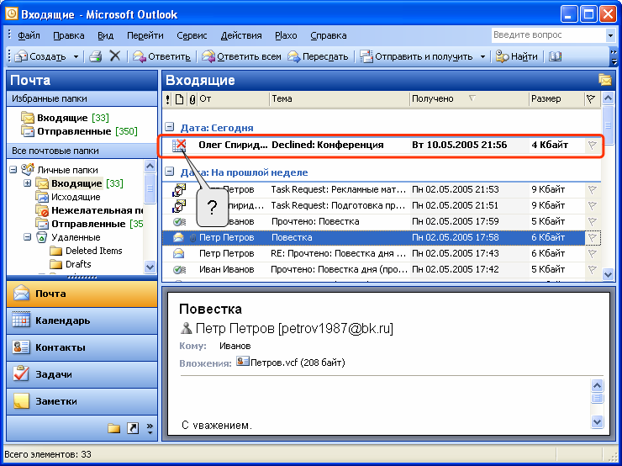This screenshot has height=466, width=622.
Task: Click the Delete X icon in toolbar
Action: tap(114, 56)
